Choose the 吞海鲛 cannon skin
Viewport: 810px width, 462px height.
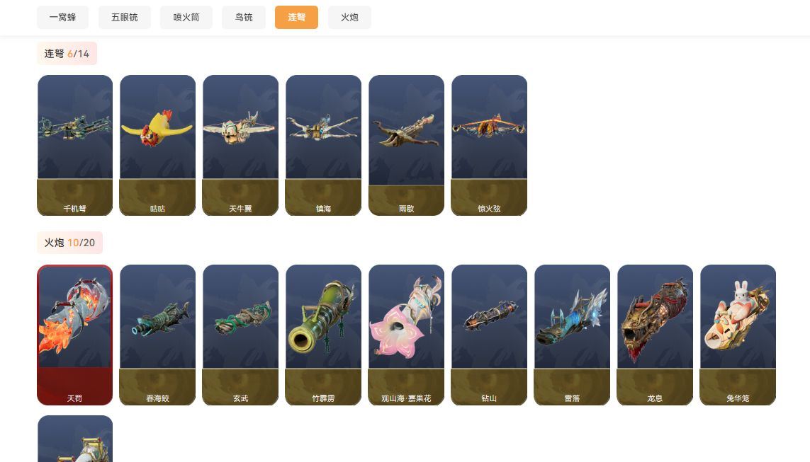pos(157,335)
